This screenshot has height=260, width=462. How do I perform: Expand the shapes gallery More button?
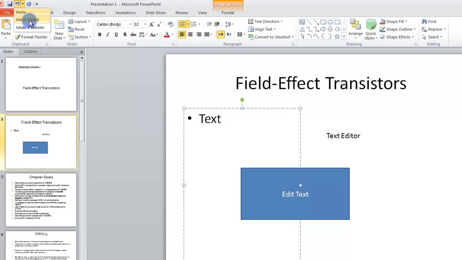tap(344, 36)
